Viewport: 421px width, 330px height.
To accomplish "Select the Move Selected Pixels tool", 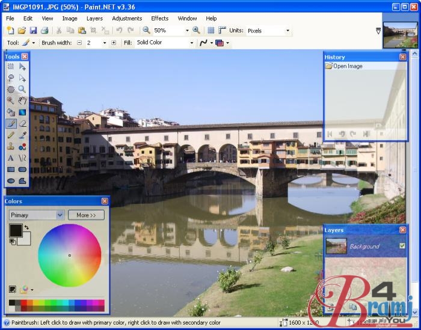I will coord(23,66).
